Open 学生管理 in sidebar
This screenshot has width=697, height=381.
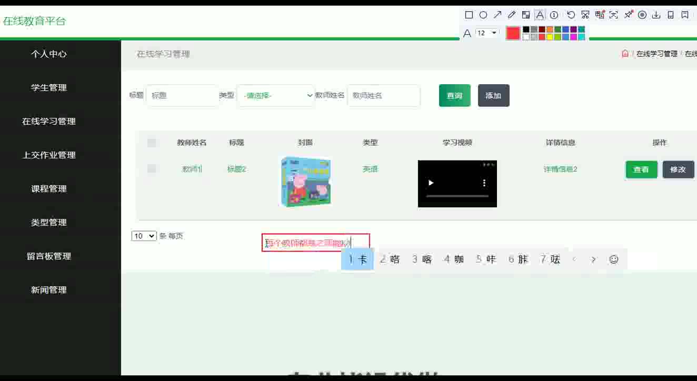pyautogui.click(x=49, y=87)
